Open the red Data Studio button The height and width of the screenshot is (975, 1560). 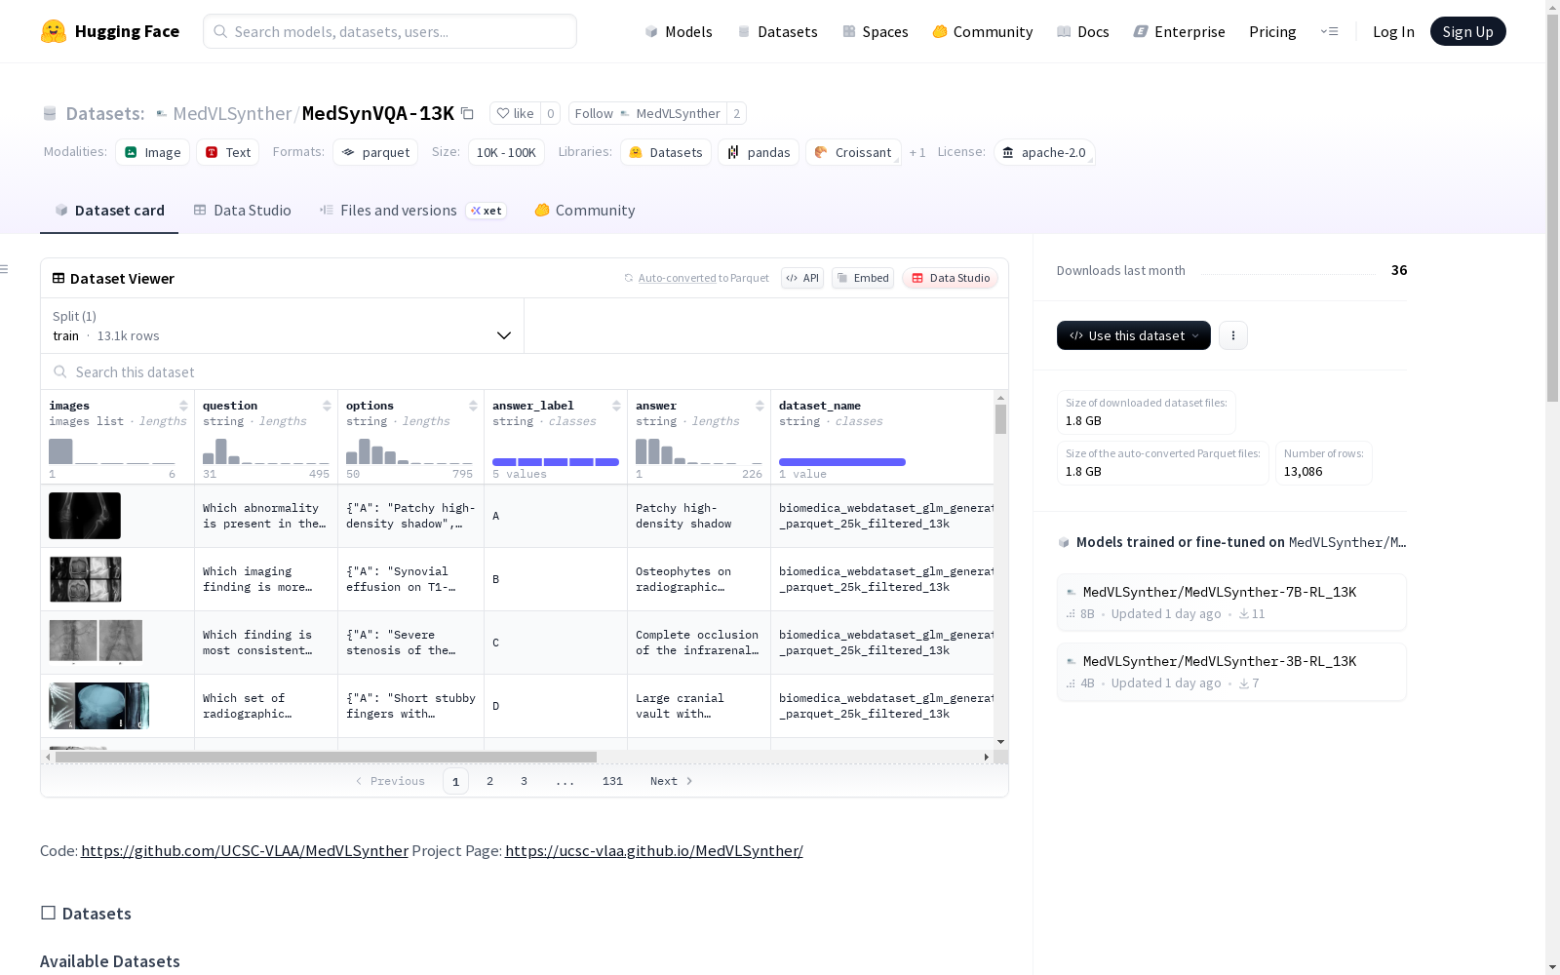pyautogui.click(x=951, y=278)
